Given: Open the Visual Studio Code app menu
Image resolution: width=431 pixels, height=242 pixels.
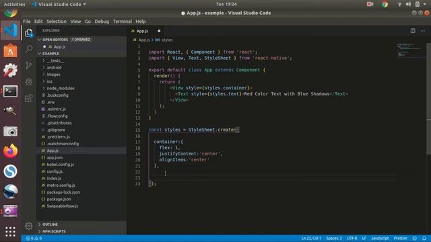Looking at the screenshot, I should [x=59, y=4].
